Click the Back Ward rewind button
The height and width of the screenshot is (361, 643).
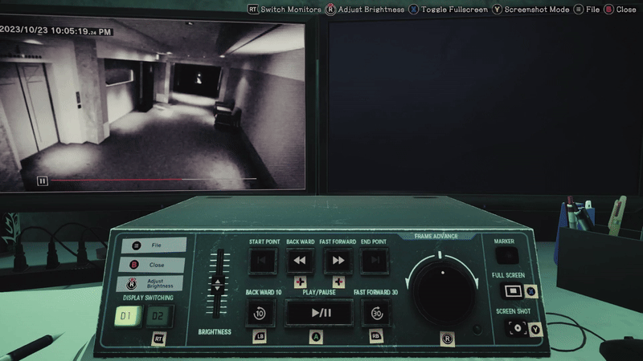coord(300,260)
